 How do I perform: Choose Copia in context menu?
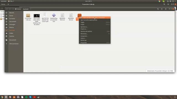(x=95, y=24)
